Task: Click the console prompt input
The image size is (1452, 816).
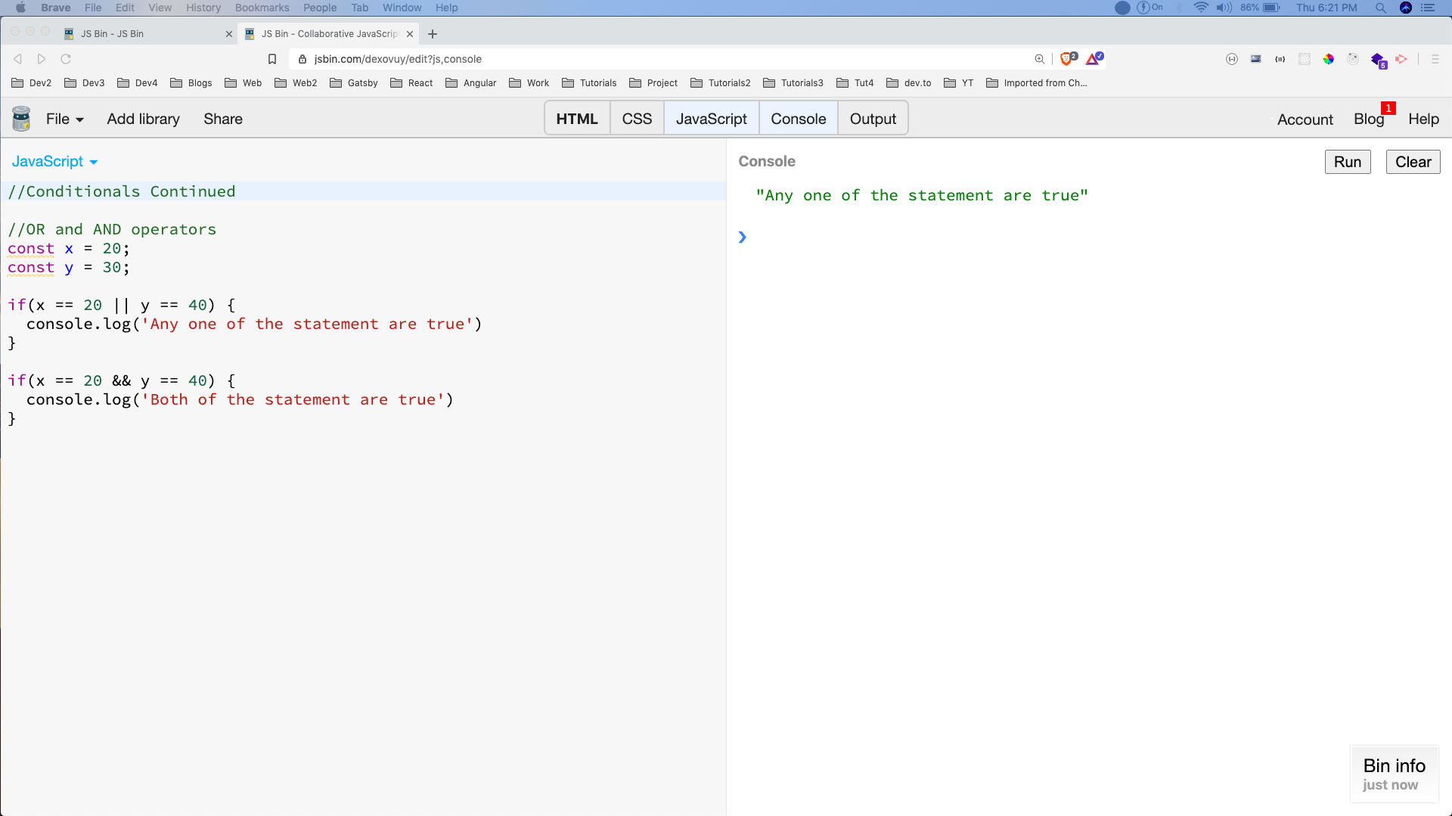Action: (x=1089, y=237)
